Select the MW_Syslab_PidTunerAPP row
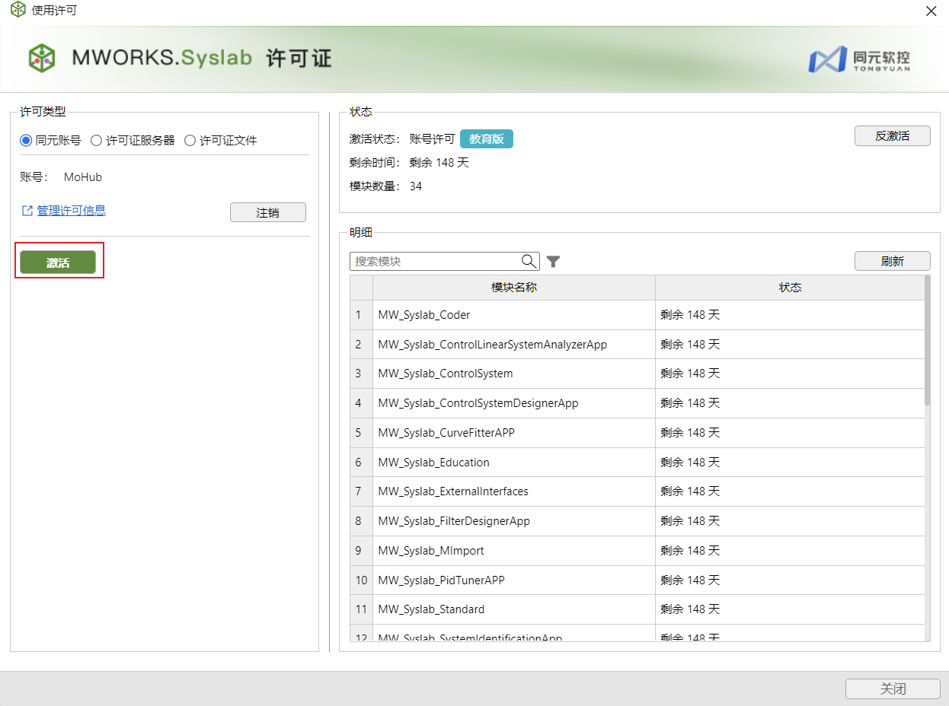Viewport: 949px width, 706px height. [637, 580]
